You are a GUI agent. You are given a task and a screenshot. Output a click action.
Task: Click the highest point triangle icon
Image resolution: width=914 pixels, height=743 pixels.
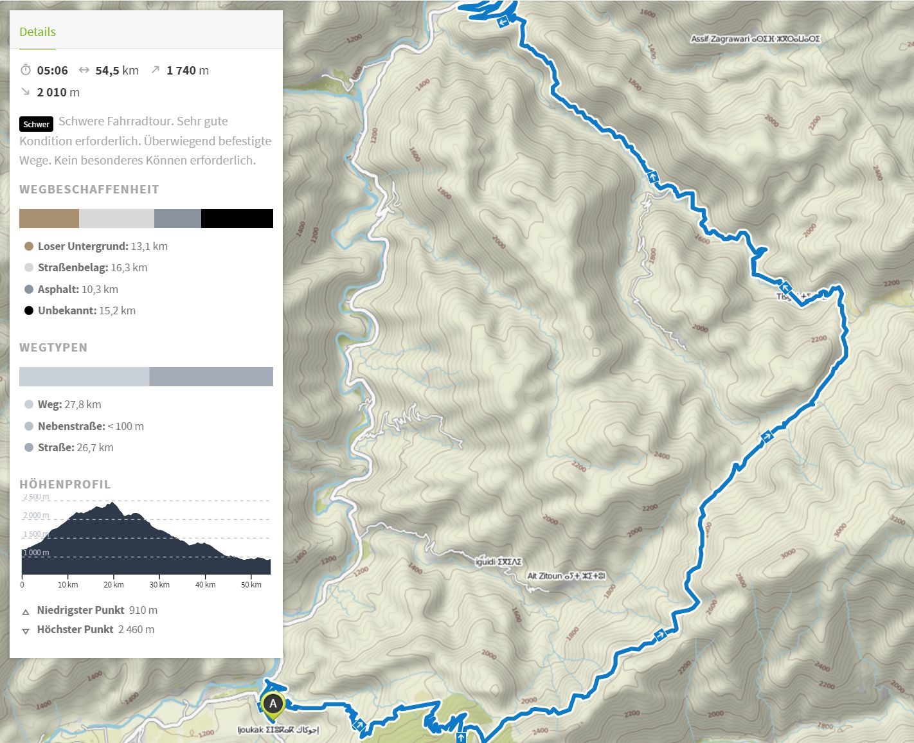[x=26, y=631]
